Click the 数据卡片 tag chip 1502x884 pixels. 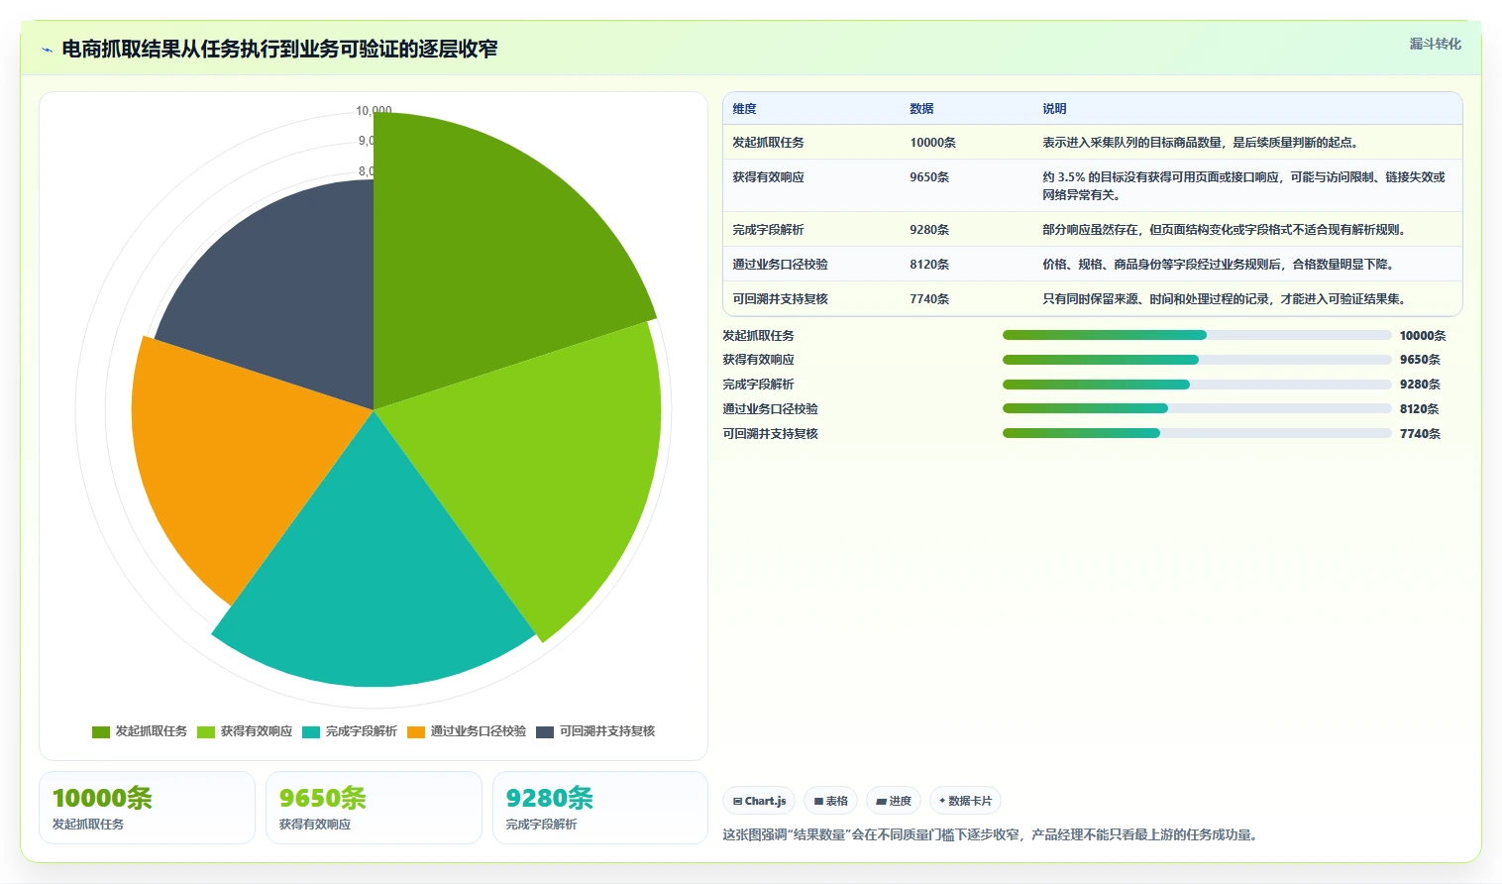click(965, 801)
